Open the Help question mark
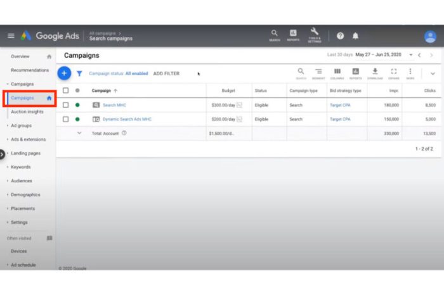444x295 pixels. (x=340, y=36)
